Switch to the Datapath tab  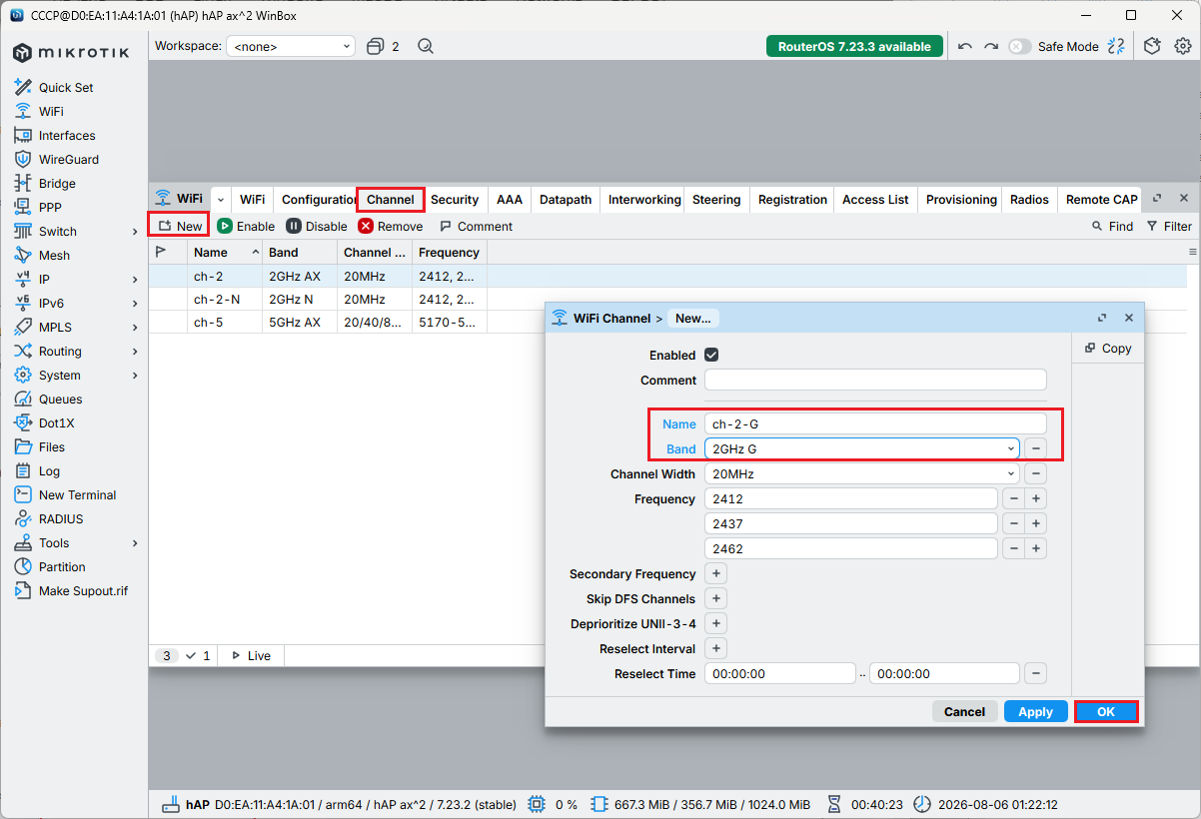click(x=566, y=200)
